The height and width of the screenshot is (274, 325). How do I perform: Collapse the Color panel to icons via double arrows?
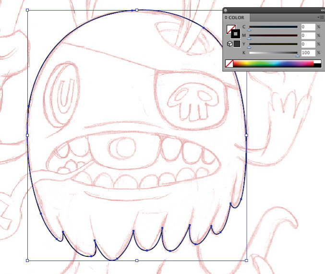click(x=323, y=11)
